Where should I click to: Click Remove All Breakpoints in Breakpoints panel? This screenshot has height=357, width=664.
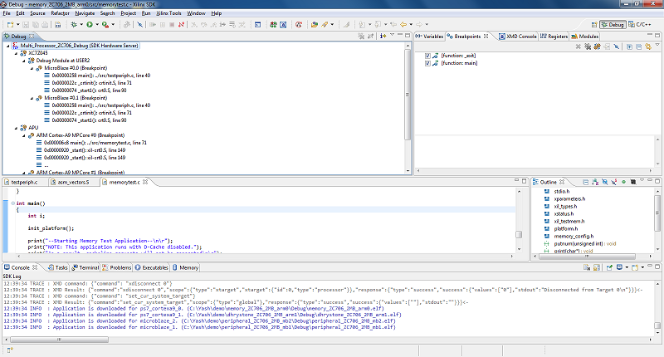(x=588, y=46)
